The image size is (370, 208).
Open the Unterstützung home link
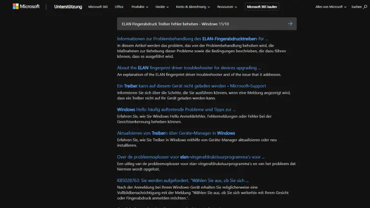[68, 7]
